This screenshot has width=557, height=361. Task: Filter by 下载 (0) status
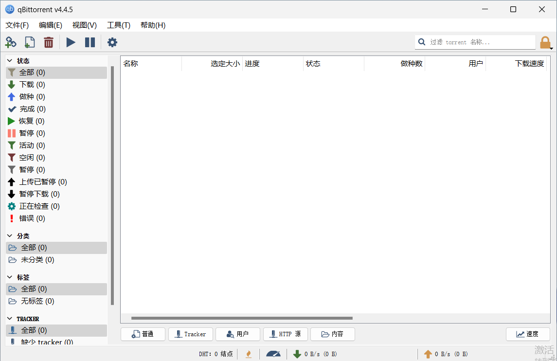(x=56, y=85)
